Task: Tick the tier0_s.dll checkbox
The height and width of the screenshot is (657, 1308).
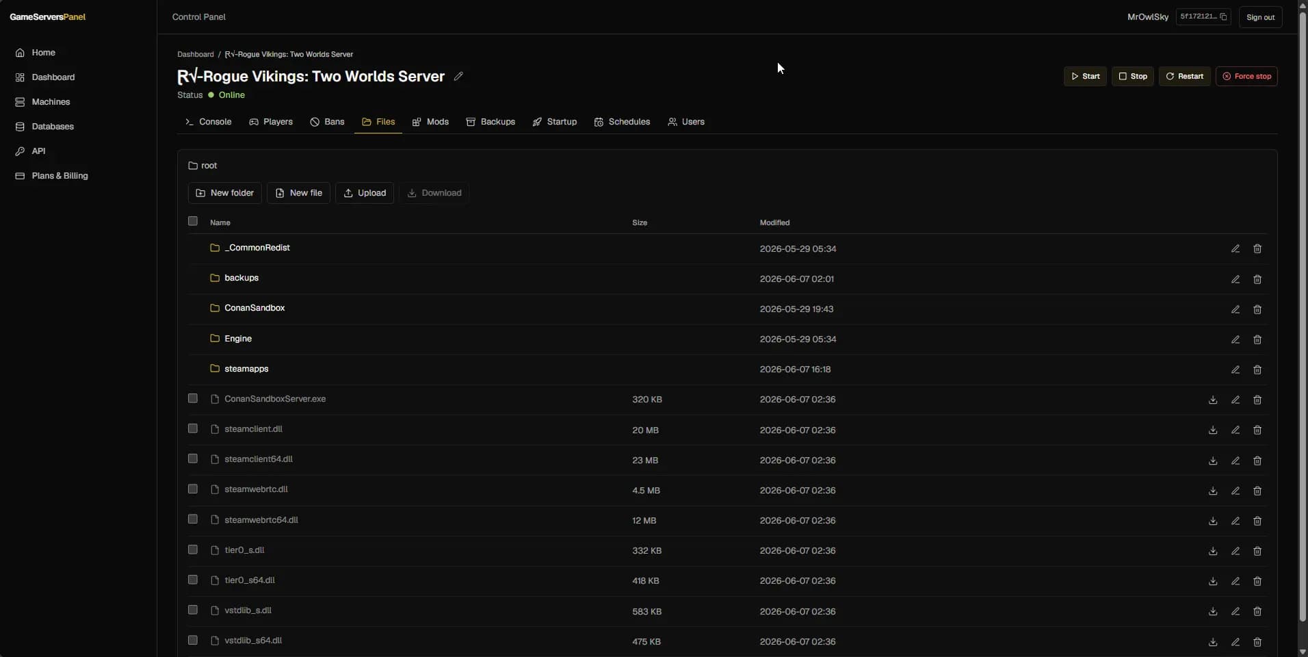Action: coord(193,550)
